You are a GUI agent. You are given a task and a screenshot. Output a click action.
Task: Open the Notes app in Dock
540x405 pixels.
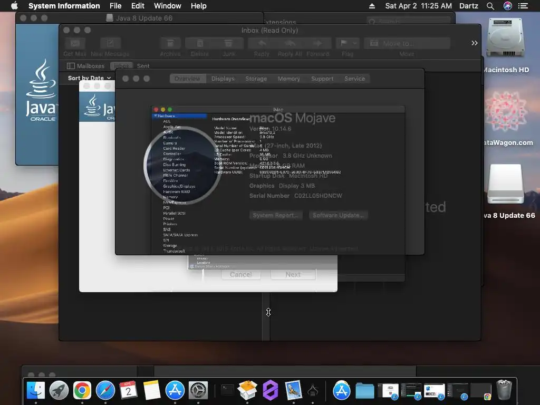pos(151,391)
